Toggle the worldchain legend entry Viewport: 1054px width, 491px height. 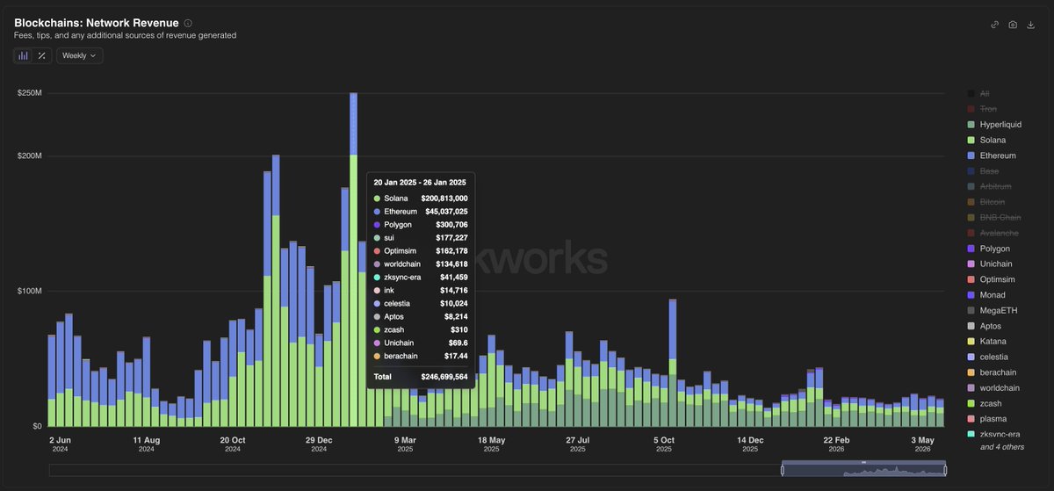tap(993, 387)
